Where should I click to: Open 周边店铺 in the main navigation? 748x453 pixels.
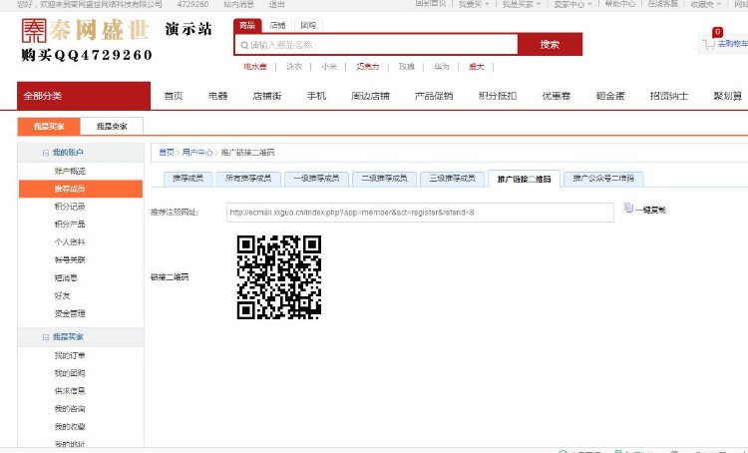pyautogui.click(x=370, y=96)
